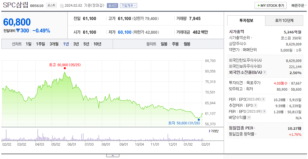Select the 1년 line chart period
This screenshot has height=159, width=308.
pos(66,44)
